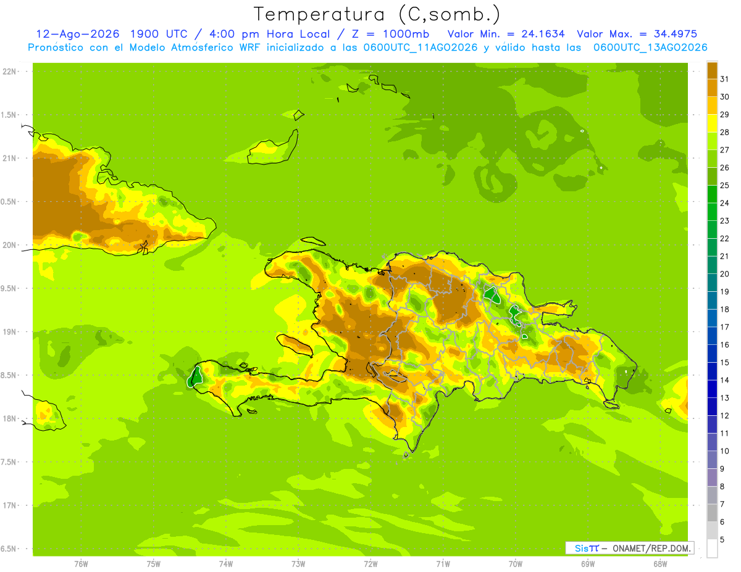
Task: Pick legend color band between 16 and 17
Action: point(712,336)
